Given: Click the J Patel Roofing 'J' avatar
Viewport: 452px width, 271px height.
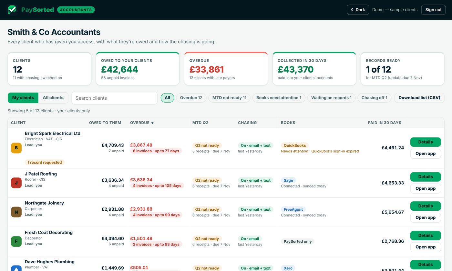Looking at the screenshot, I should click(x=16, y=183).
